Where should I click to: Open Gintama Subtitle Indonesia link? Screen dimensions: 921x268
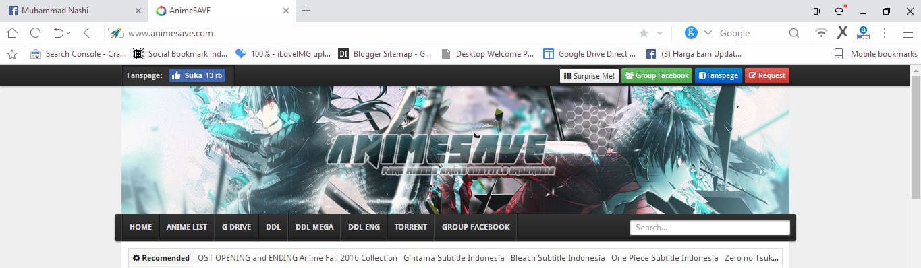coord(454,258)
